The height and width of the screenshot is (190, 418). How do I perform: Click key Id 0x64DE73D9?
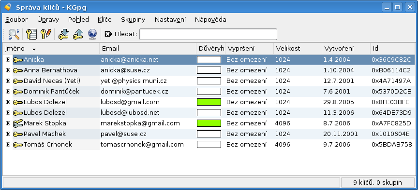(x=391, y=113)
